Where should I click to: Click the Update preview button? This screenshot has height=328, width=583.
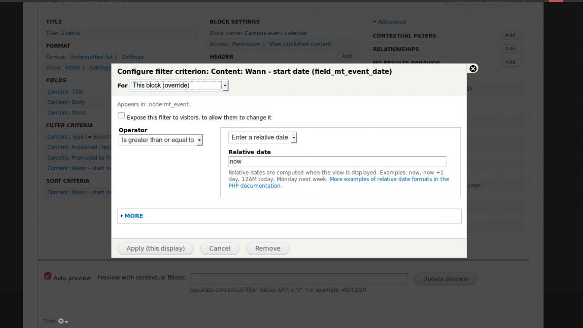[445, 278]
